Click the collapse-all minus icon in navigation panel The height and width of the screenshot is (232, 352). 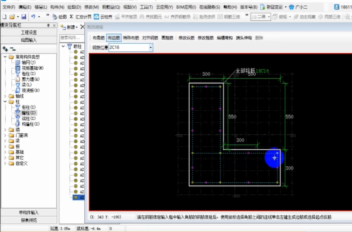coord(13,49)
